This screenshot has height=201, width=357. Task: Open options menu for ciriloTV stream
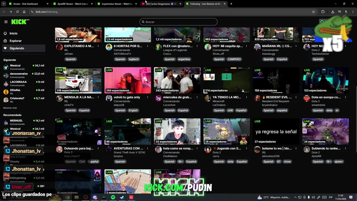pyautogui.click(x=98, y=97)
